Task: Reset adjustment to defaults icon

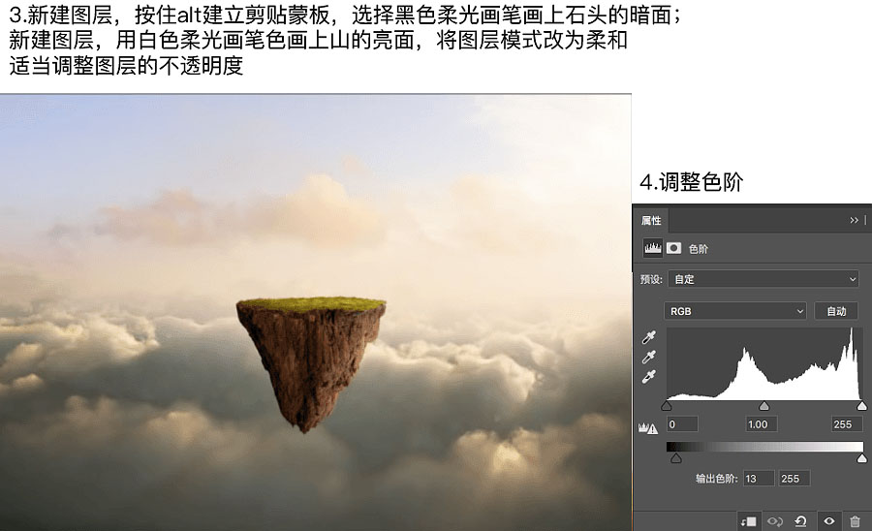Action: [801, 521]
